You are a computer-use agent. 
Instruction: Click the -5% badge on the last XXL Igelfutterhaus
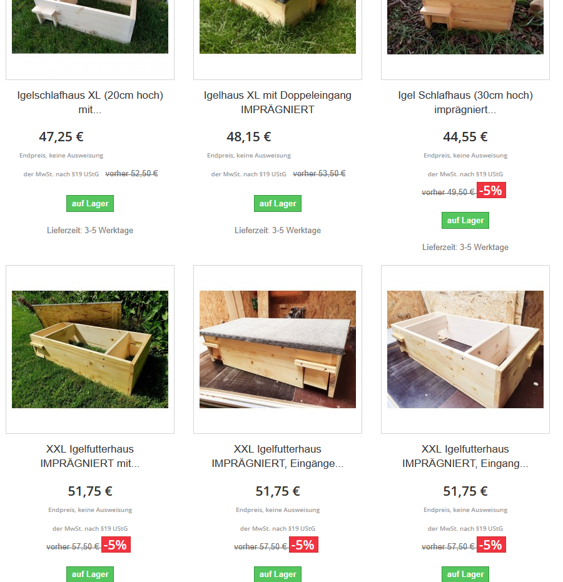click(491, 545)
